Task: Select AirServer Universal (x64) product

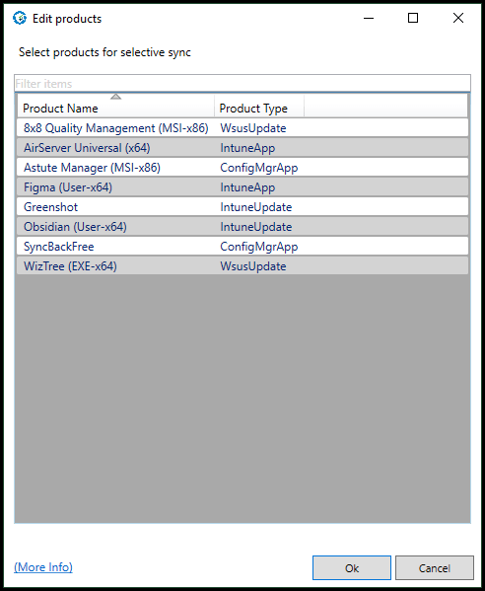Action: (242, 148)
